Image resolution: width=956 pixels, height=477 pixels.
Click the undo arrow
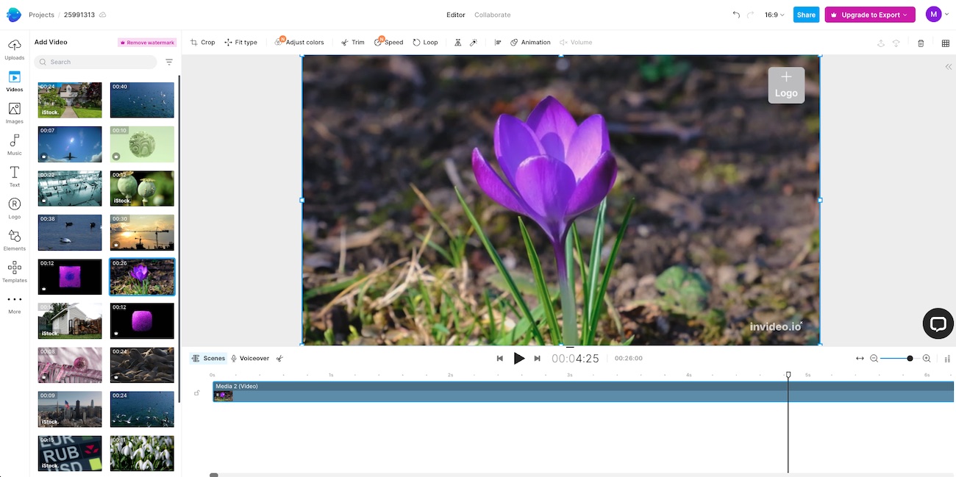(736, 15)
